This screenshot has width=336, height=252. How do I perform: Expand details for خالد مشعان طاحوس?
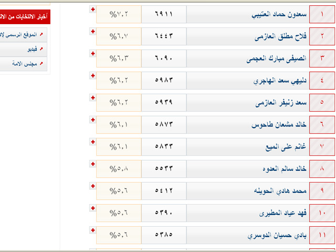coord(93,120)
